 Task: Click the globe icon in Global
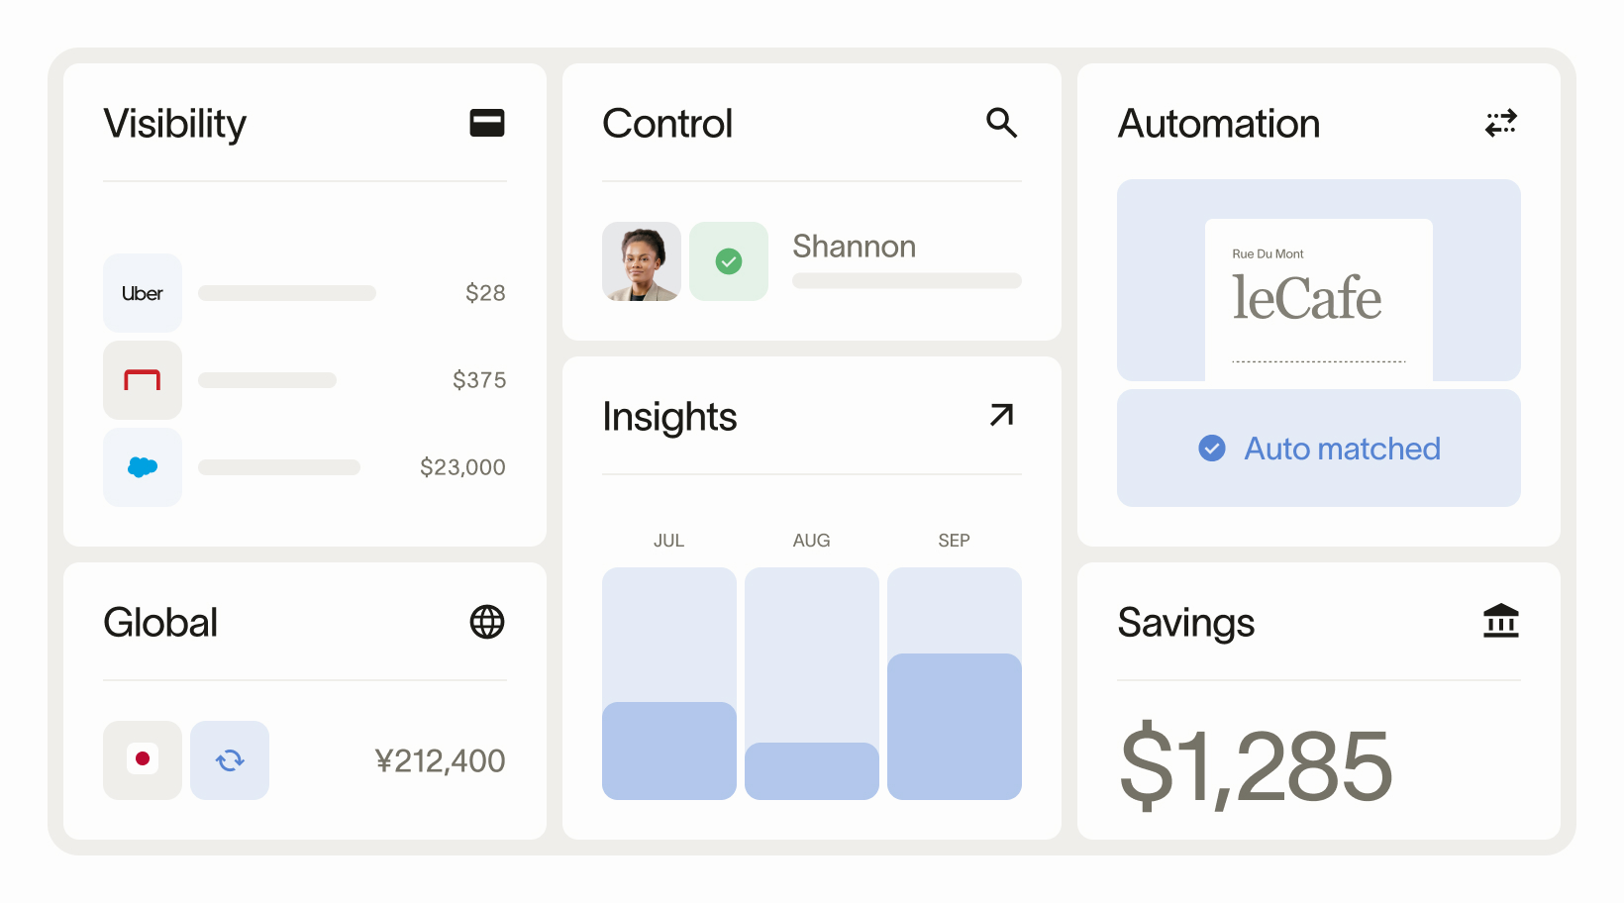pos(487,622)
